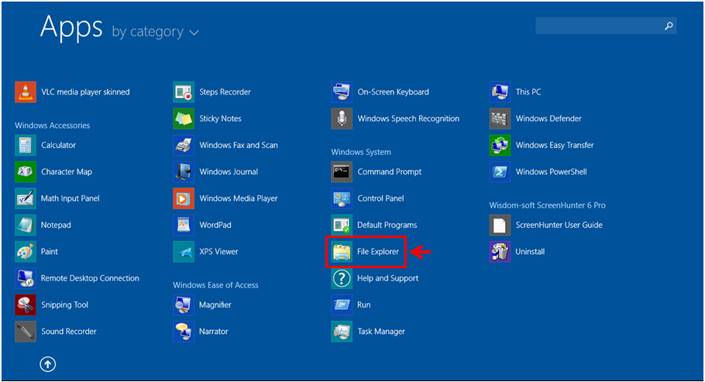Open the Sound Recorder microphone icon
The image size is (705, 382).
tap(25, 331)
